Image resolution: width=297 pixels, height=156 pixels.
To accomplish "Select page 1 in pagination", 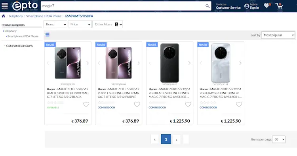I will (166, 139).
